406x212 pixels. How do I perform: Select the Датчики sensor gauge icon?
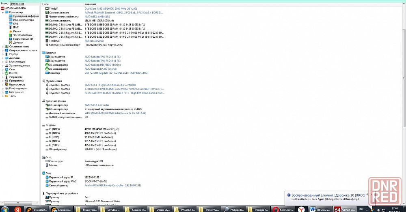(x=11, y=43)
